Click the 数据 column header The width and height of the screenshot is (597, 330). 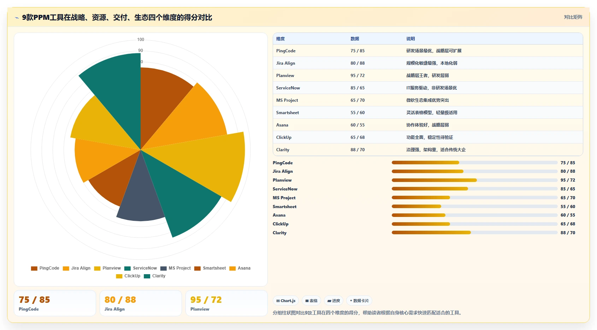(355, 39)
